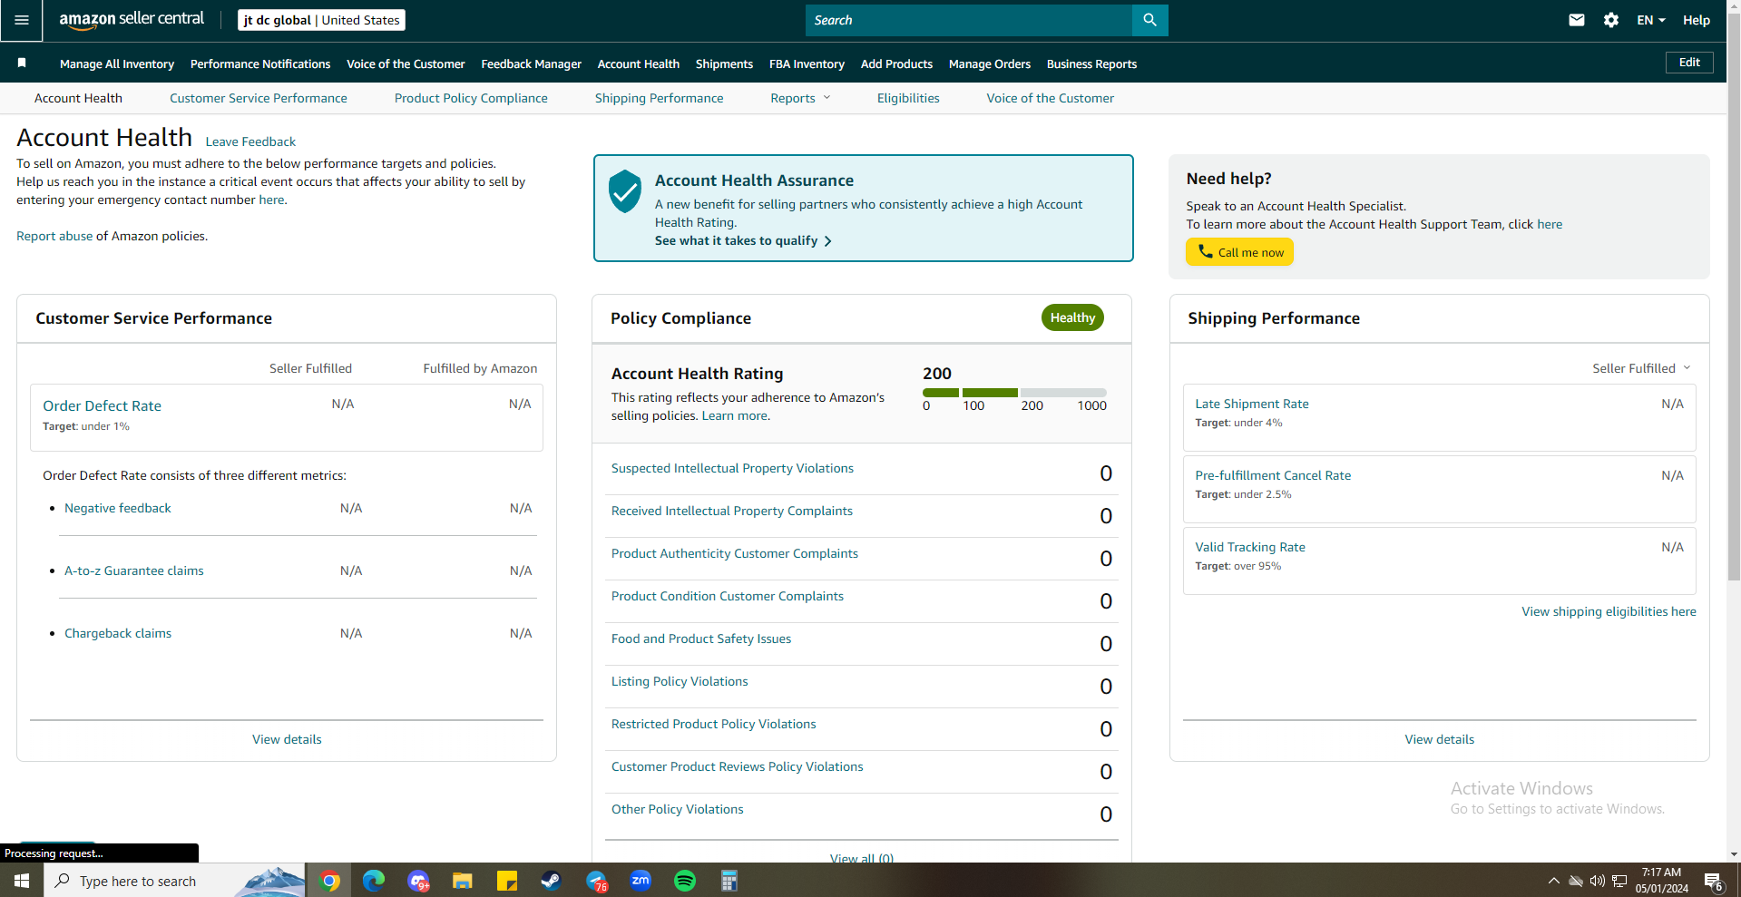Click the magnifier search button in header
The image size is (1741, 897).
tap(1149, 20)
